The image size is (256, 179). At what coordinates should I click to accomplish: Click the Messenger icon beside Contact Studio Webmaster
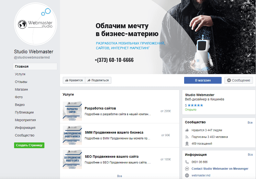pyautogui.click(x=187, y=169)
